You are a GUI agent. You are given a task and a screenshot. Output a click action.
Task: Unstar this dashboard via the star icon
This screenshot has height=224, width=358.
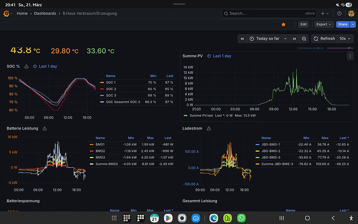tap(283, 24)
